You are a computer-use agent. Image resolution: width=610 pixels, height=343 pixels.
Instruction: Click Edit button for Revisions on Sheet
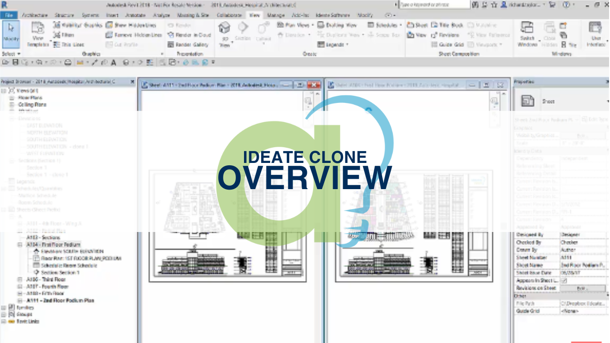(x=582, y=288)
